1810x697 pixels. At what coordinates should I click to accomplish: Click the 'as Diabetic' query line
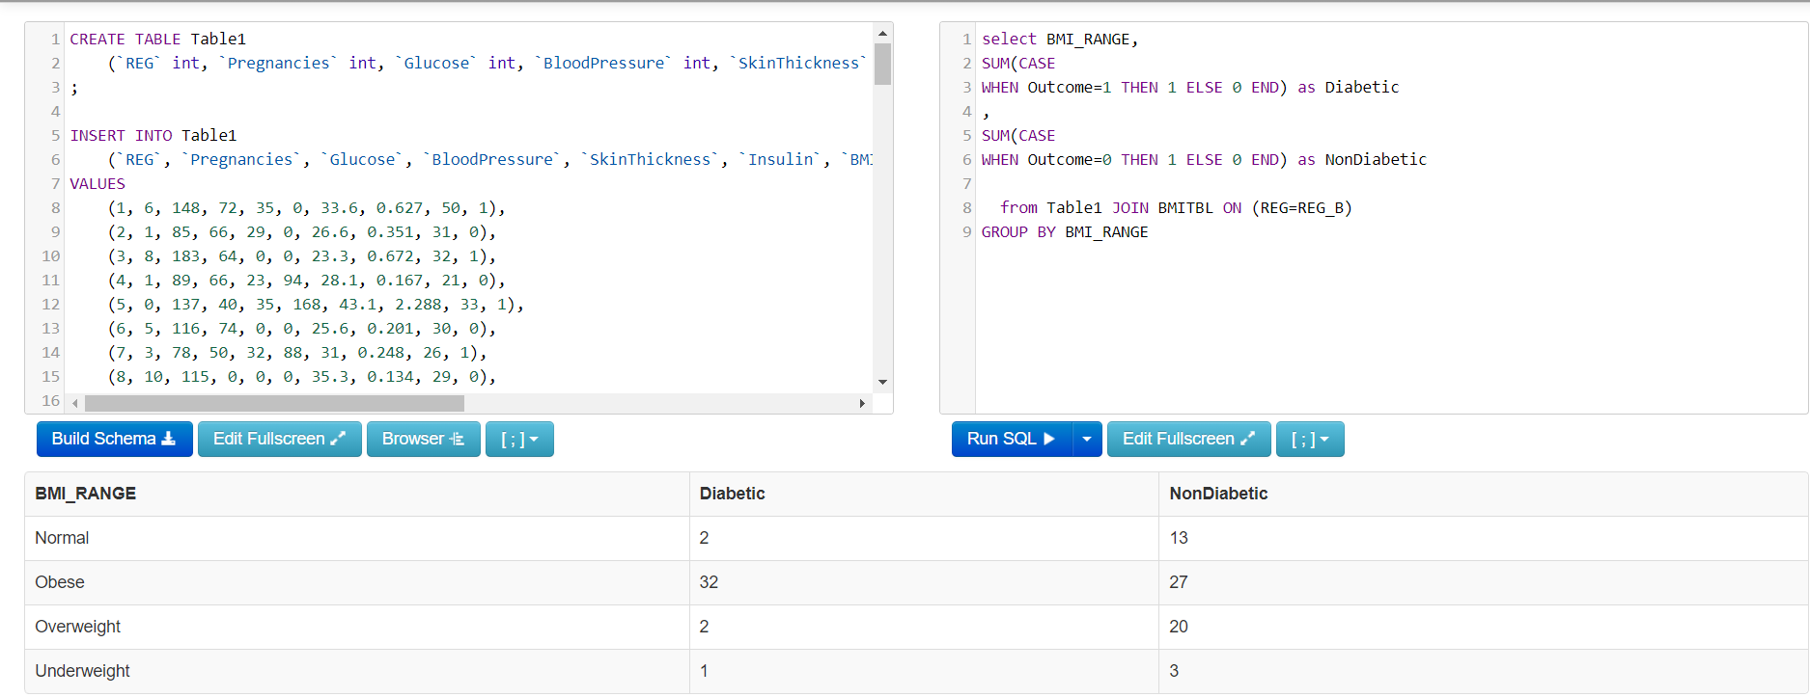(x=1190, y=88)
